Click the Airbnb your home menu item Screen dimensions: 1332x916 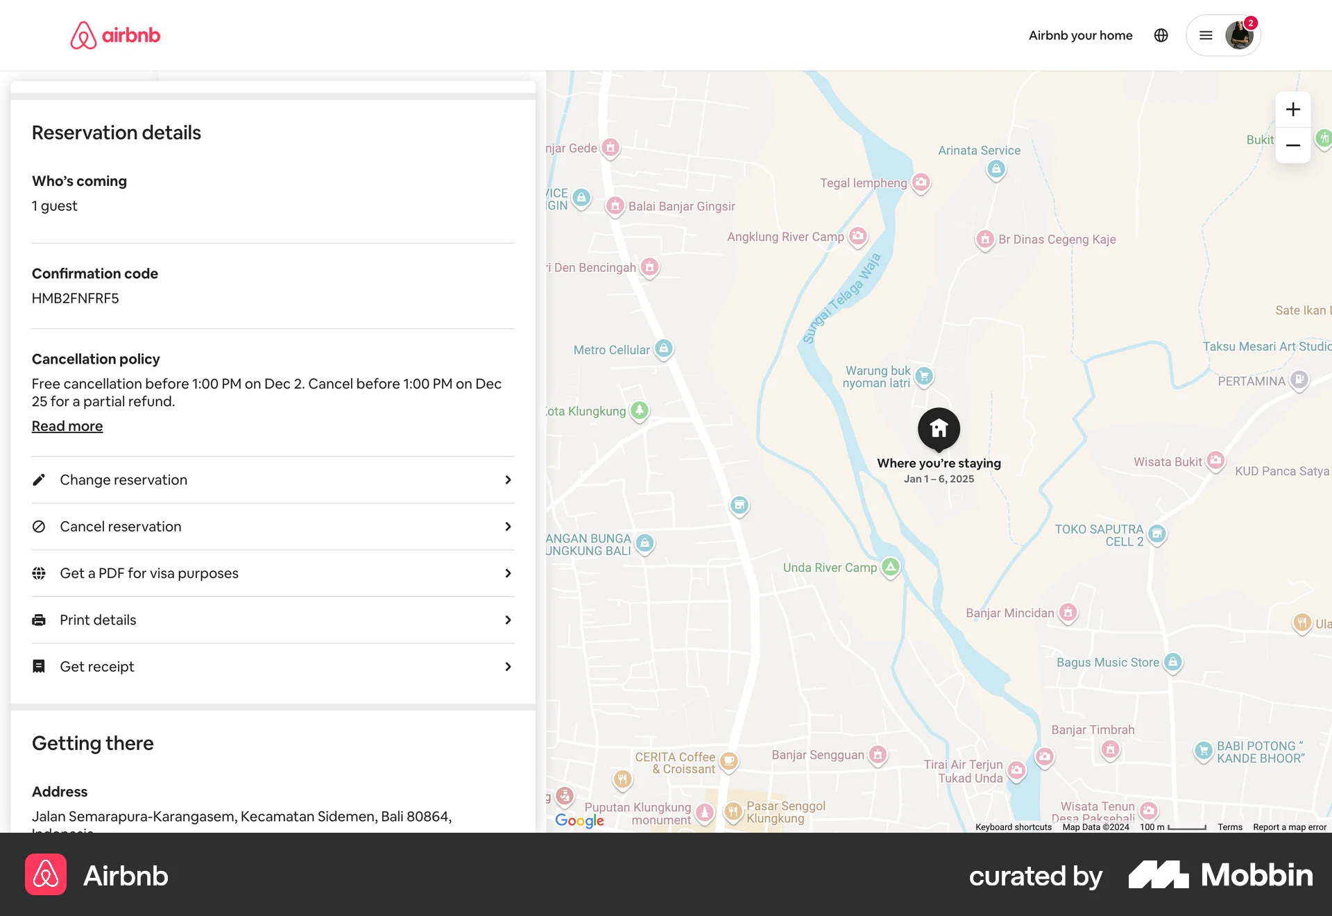(x=1080, y=35)
